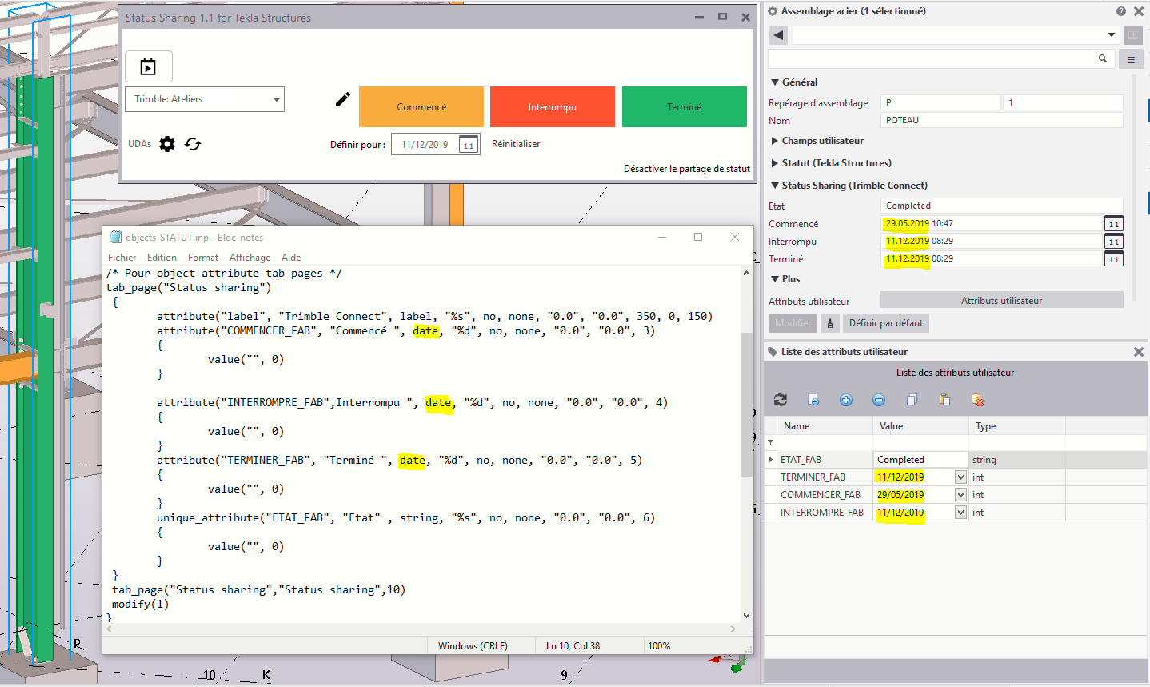Click the paste clipboard icon in attribute list
Viewport: 1150px width, 687px height.
coord(944,400)
